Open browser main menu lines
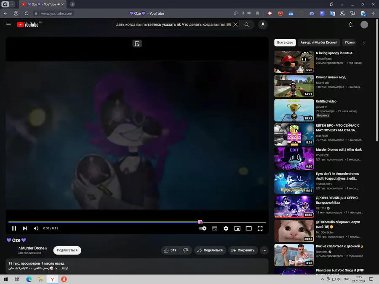 (x=342, y=4)
